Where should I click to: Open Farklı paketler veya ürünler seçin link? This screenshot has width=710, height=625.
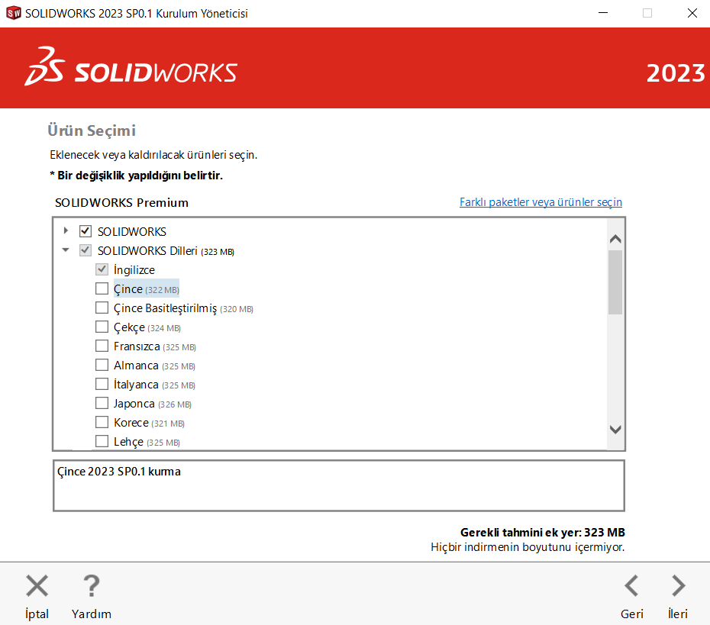(541, 201)
